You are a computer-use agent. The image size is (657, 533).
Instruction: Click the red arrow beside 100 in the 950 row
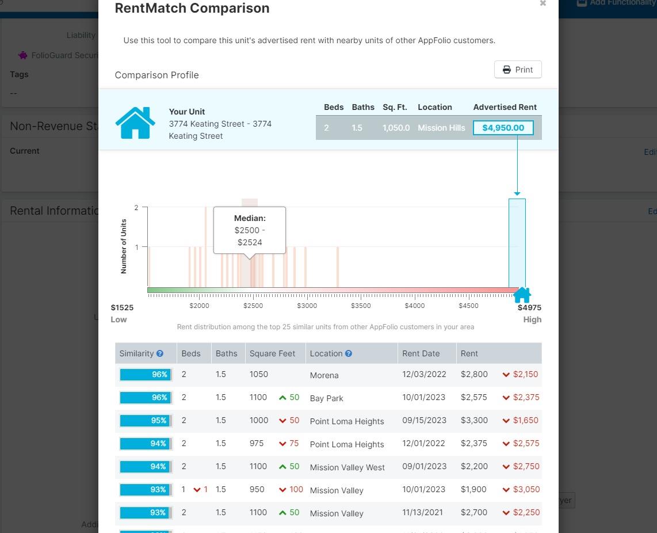[282, 490]
